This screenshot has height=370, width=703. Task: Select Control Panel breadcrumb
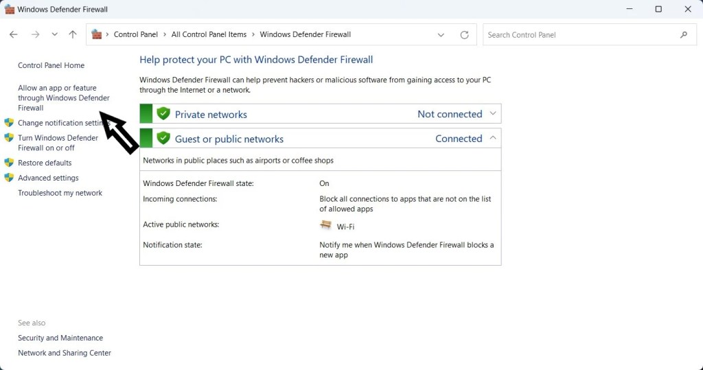(x=136, y=34)
